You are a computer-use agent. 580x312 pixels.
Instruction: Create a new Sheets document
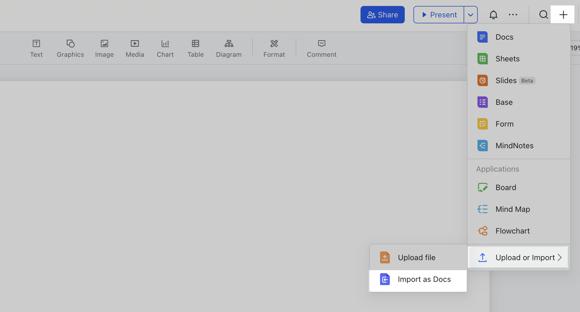click(x=507, y=59)
